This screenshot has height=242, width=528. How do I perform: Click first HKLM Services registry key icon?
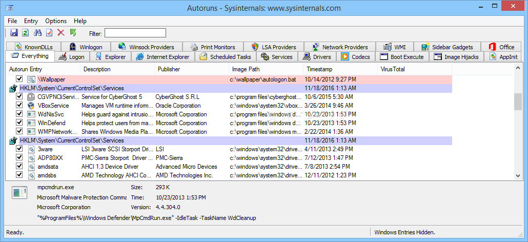coord(13,89)
